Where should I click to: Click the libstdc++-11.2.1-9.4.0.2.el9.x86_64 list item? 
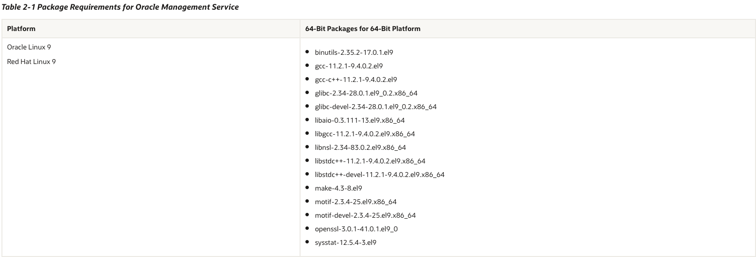(370, 161)
